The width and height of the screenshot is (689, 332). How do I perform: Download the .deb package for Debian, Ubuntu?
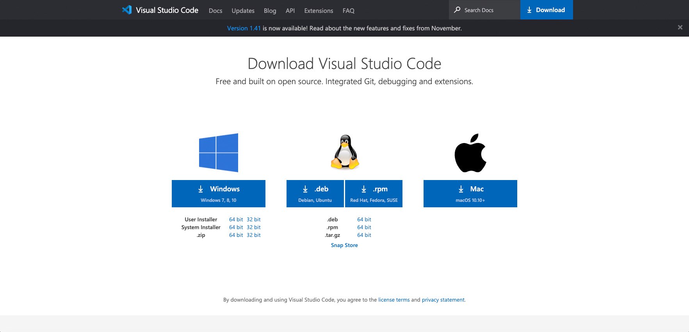pos(315,194)
